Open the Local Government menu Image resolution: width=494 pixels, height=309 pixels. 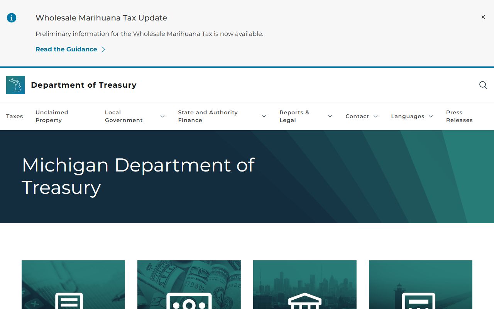[124, 116]
